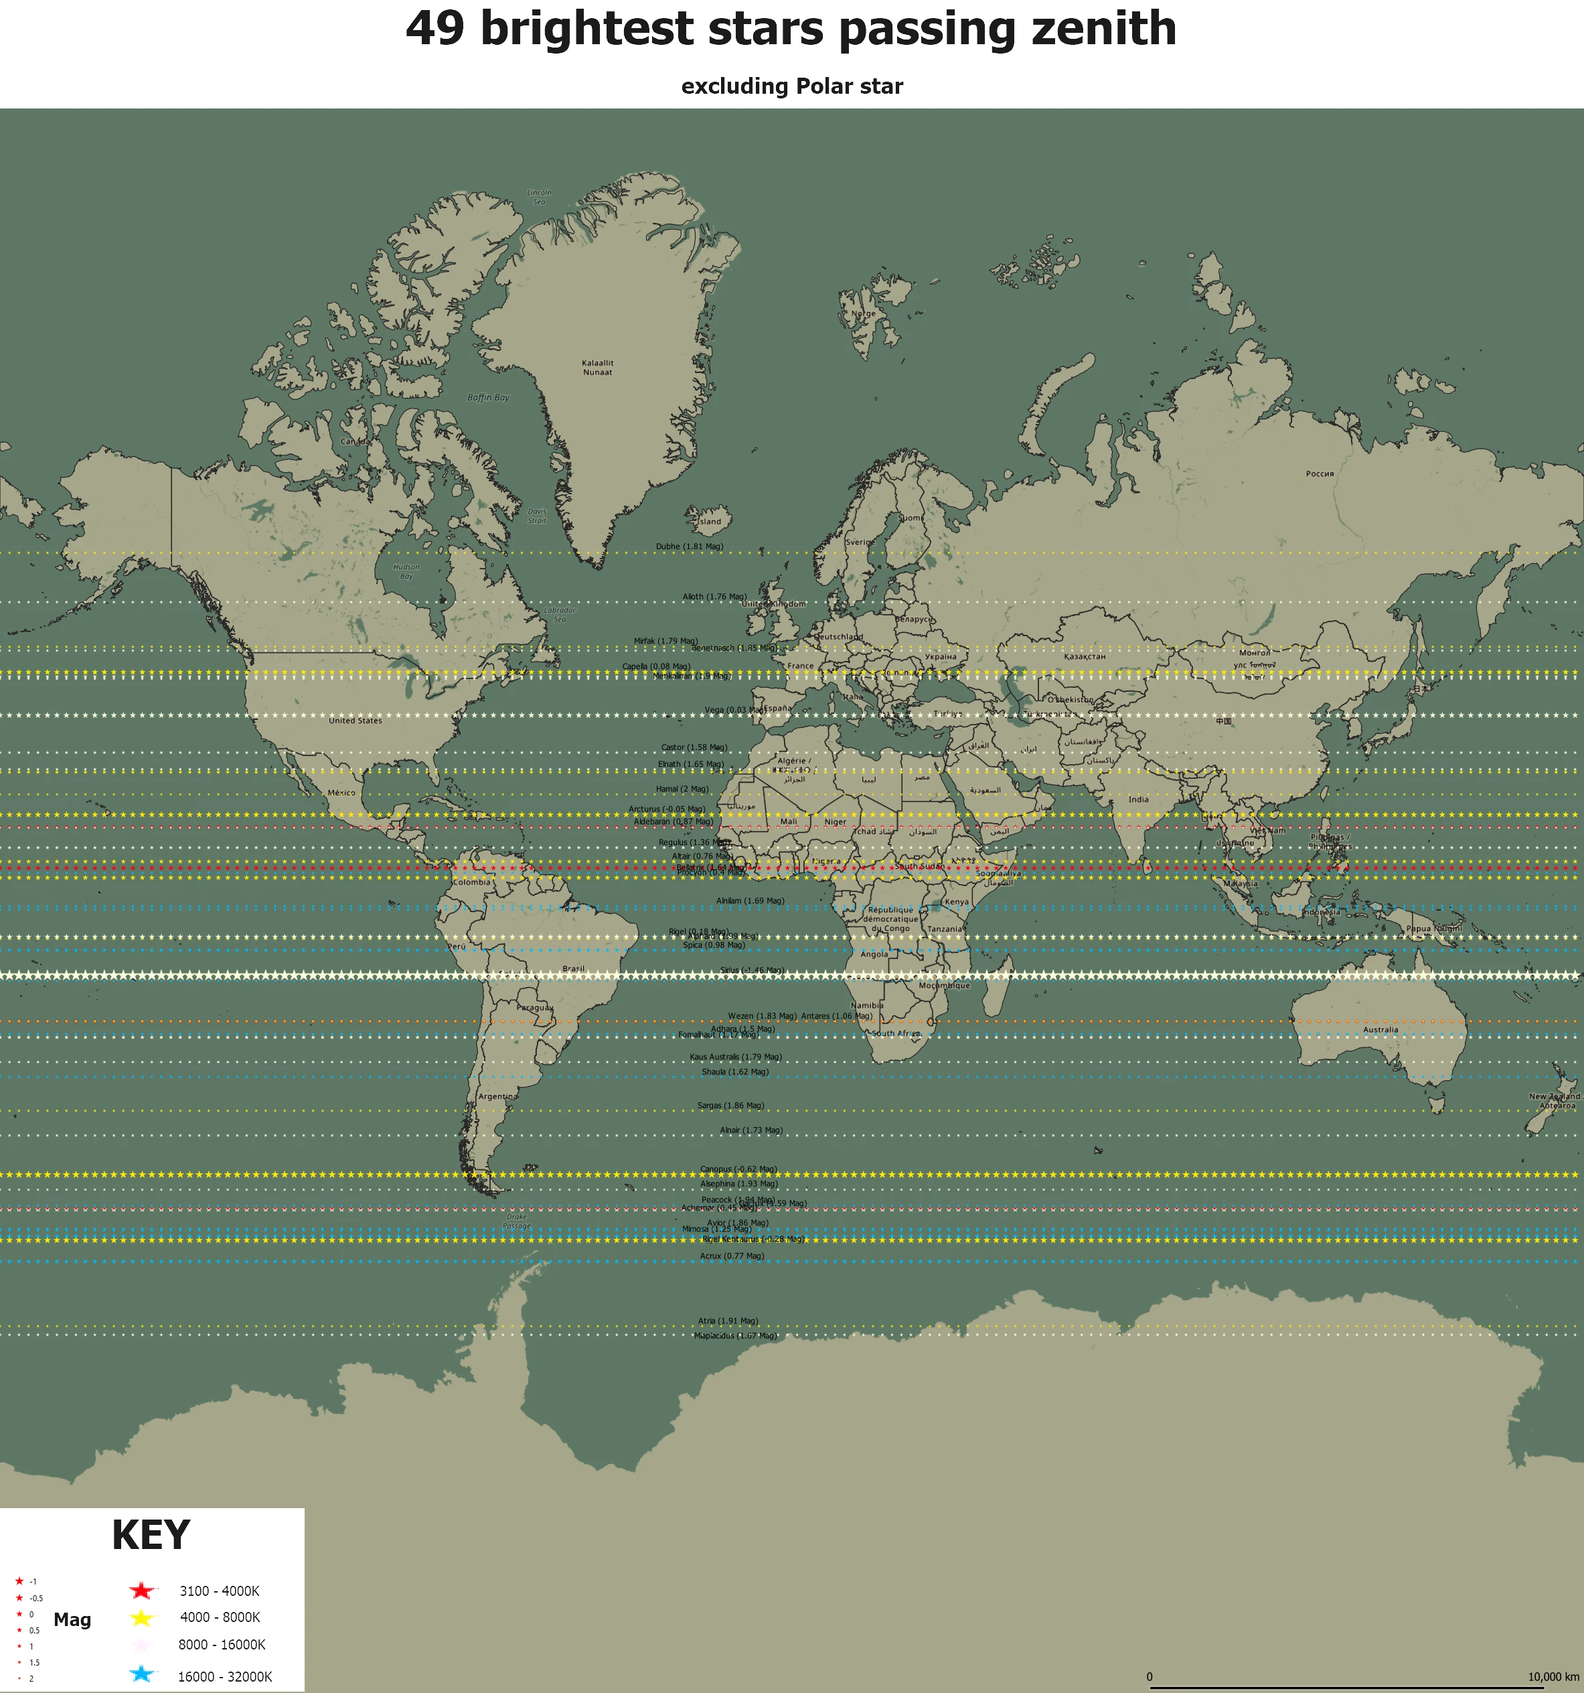Click the 'Hudson Bay' water label
1584x1693 pixels.
pyautogui.click(x=406, y=571)
